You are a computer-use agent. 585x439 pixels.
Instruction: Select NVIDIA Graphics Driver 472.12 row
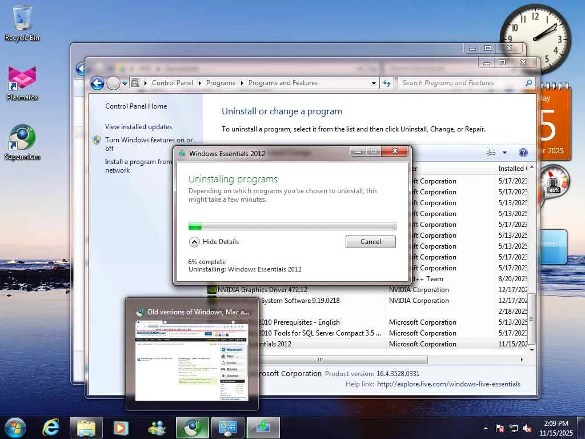click(367, 290)
